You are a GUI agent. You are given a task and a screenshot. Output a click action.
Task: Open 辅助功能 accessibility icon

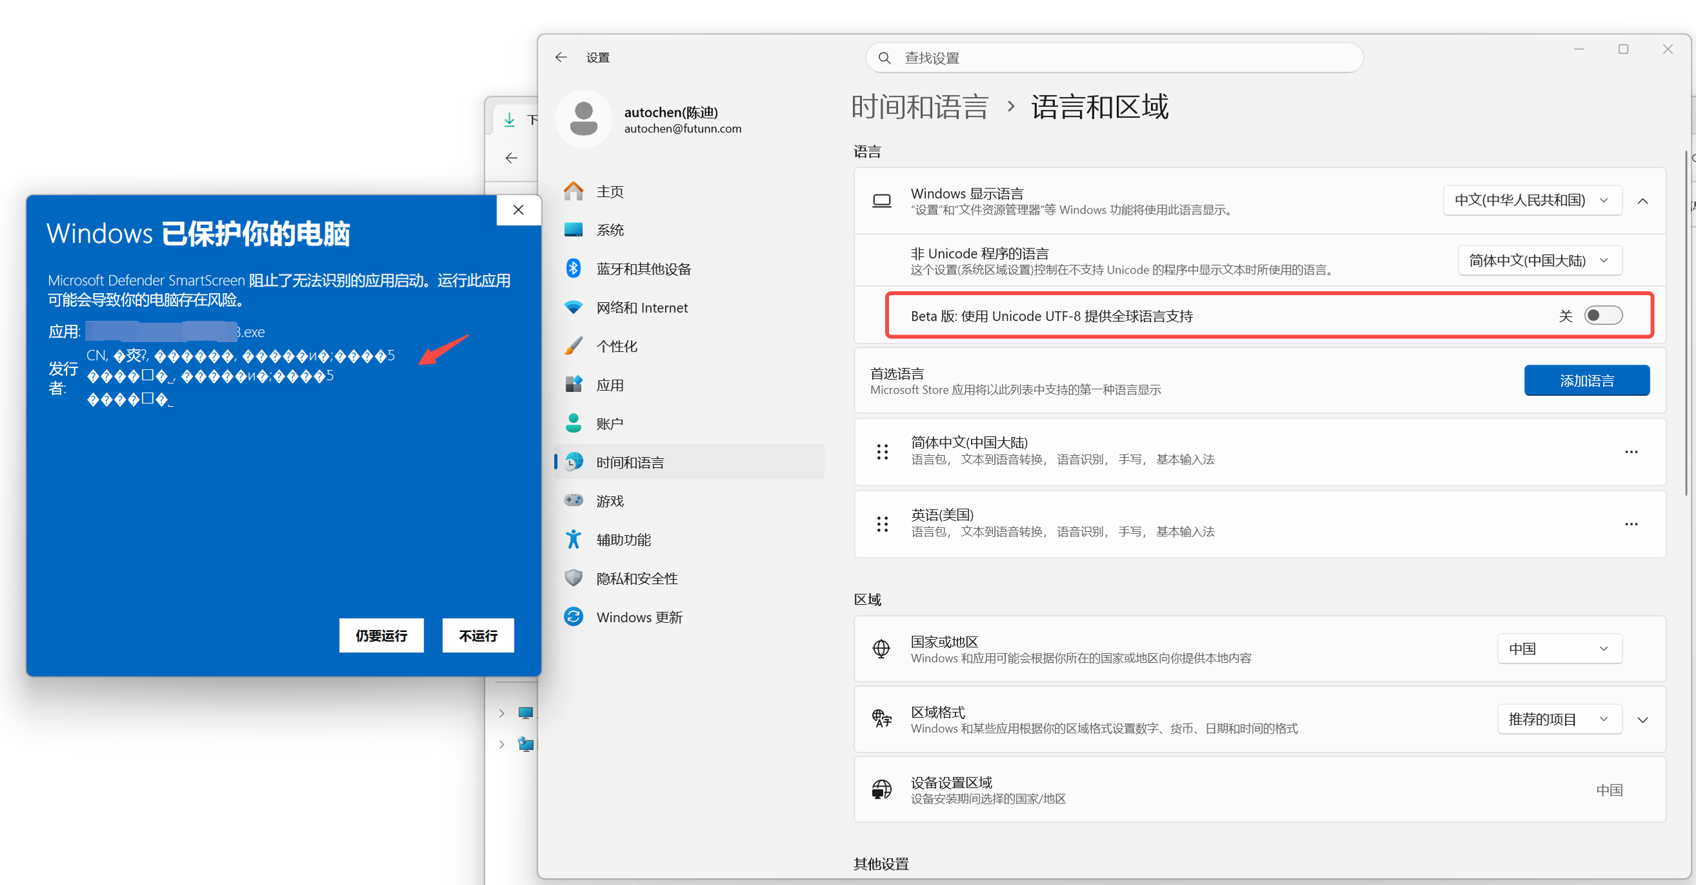pos(573,538)
